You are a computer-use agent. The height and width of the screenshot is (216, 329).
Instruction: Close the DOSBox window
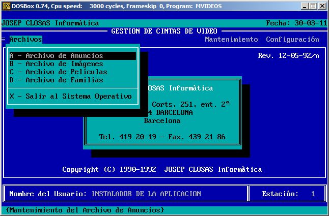[322, 6]
